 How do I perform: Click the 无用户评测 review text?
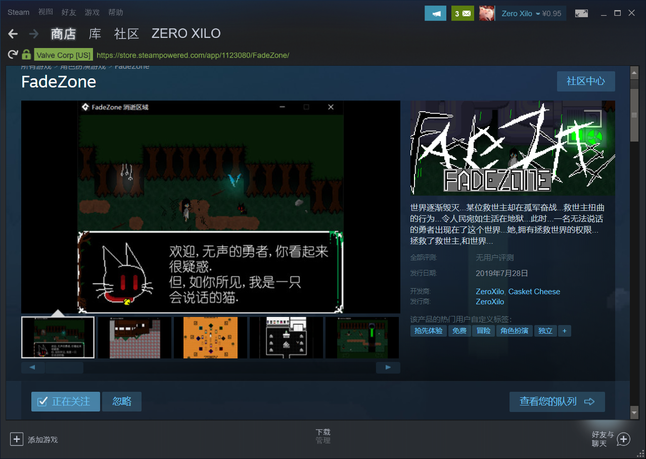pyautogui.click(x=494, y=258)
